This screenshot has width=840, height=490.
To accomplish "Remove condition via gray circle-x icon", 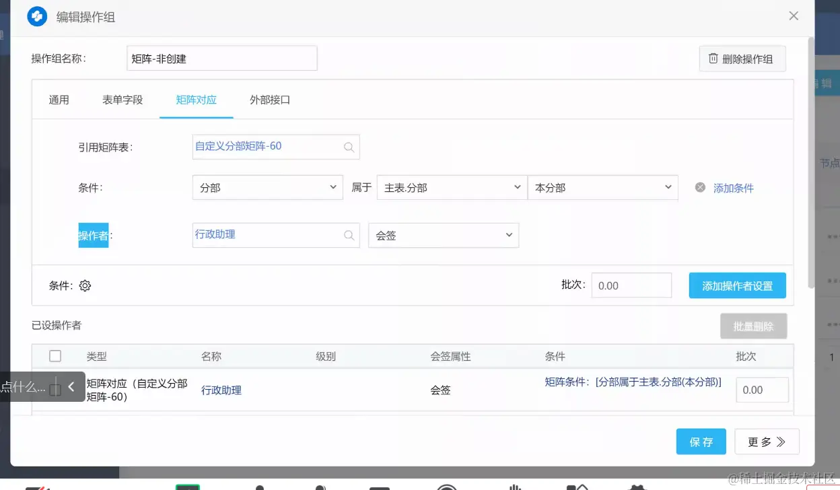I will coord(700,188).
